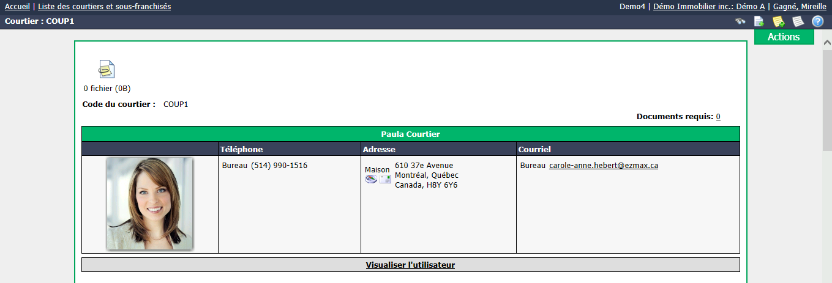The image size is (832, 283).
Task: Click the compass map icon under Maison
Action: pos(371,179)
